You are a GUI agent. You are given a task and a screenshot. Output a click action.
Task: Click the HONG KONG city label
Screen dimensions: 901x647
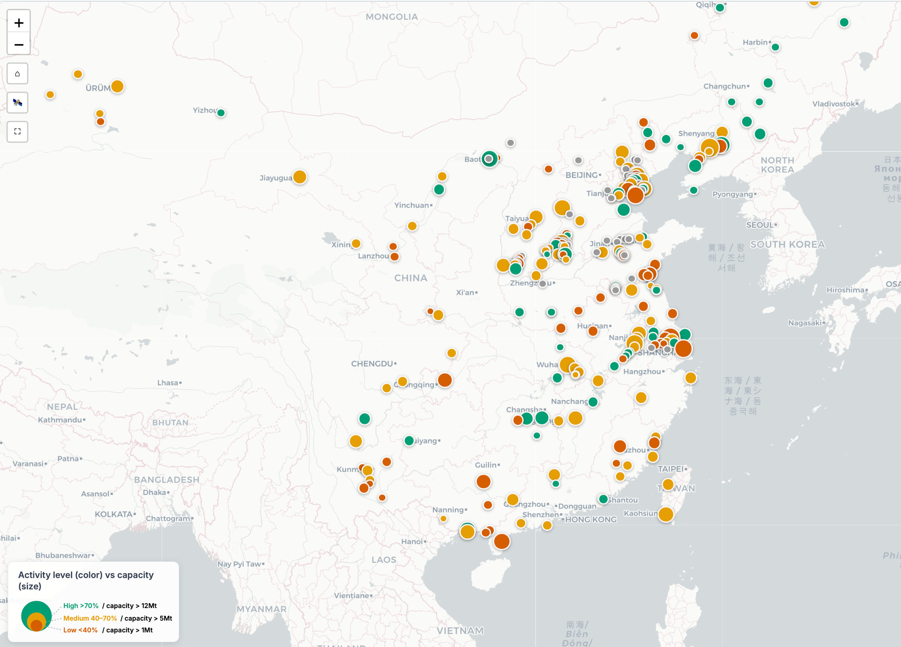pyautogui.click(x=591, y=520)
